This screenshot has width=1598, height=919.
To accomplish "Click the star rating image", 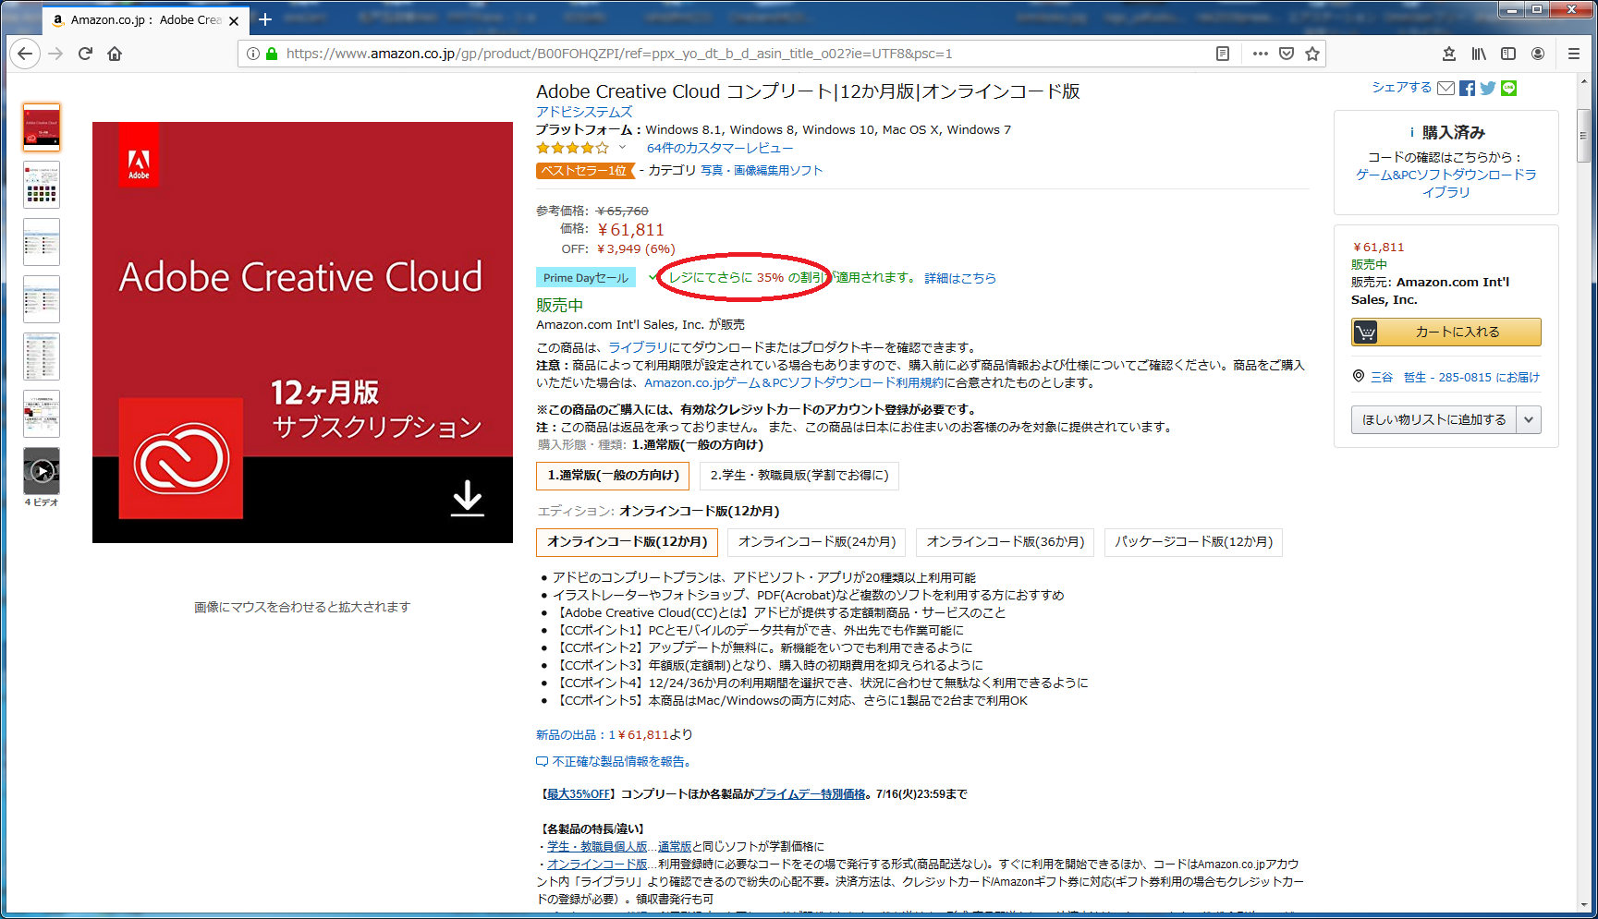I will pyautogui.click(x=573, y=148).
